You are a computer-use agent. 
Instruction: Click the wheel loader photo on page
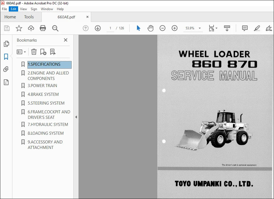214,130
